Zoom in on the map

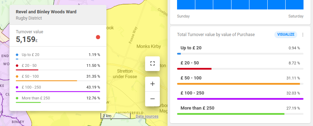(x=152, y=84)
